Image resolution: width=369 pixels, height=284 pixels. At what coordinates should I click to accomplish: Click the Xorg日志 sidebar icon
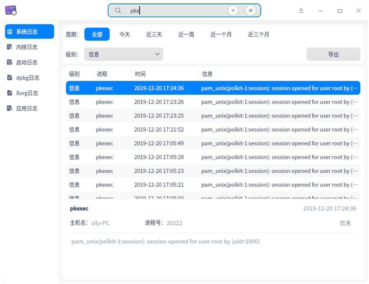(x=10, y=93)
